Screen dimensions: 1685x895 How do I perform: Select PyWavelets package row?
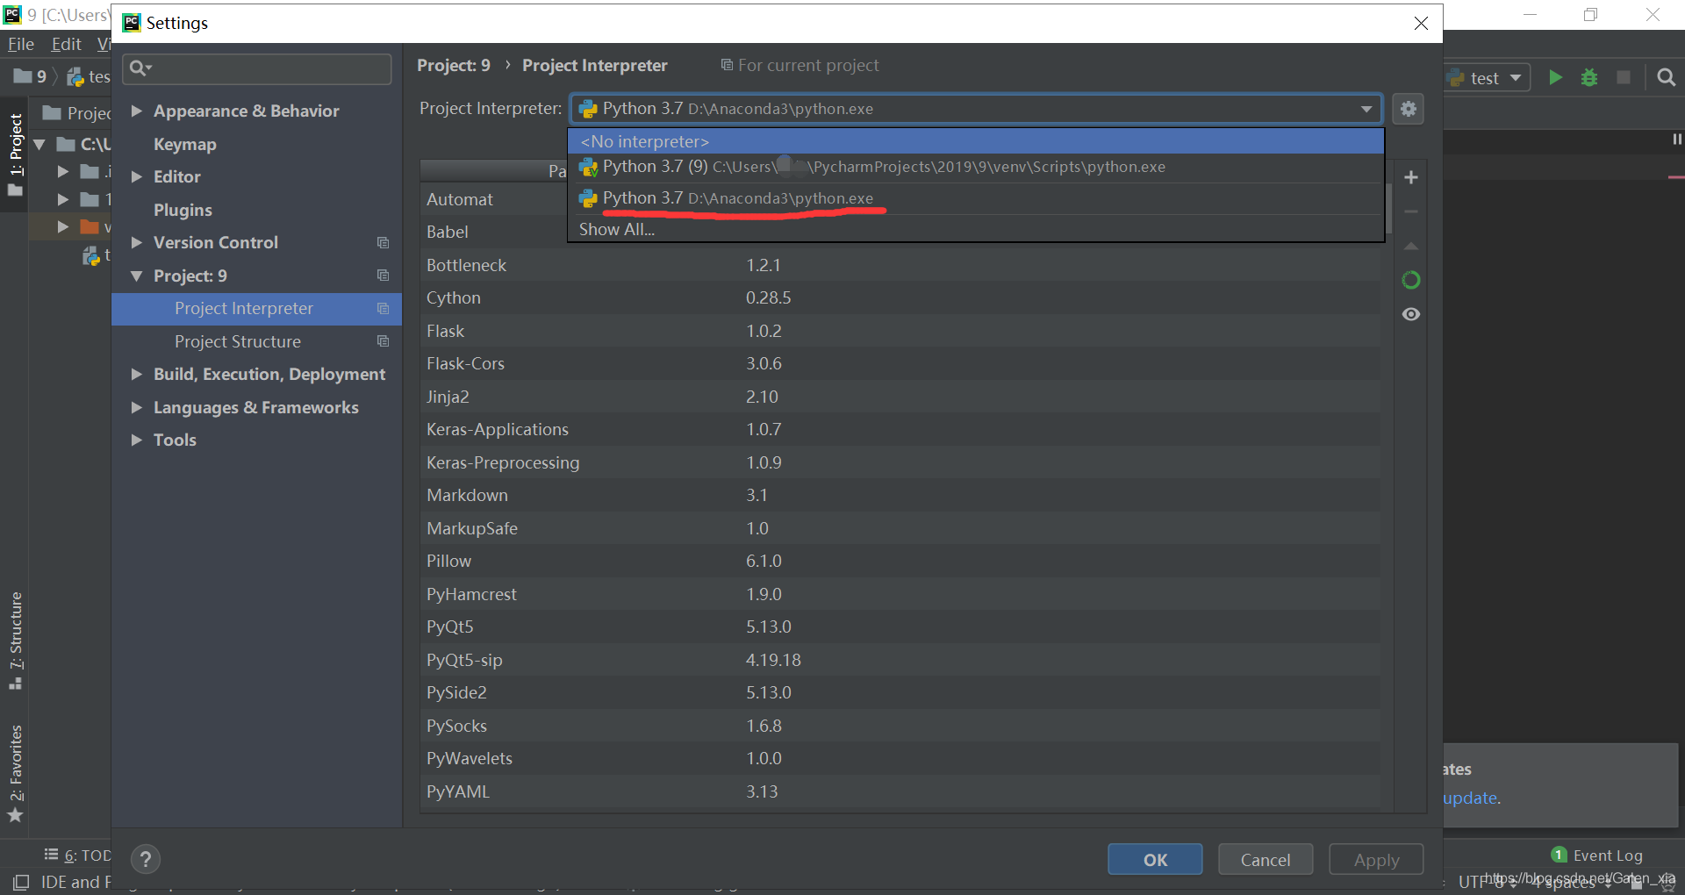[900, 758]
